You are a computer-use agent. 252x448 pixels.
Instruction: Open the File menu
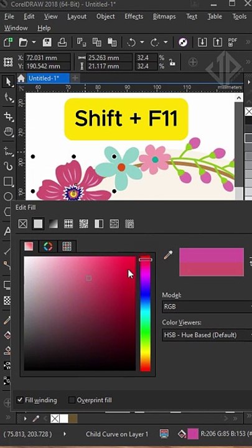click(x=9, y=17)
